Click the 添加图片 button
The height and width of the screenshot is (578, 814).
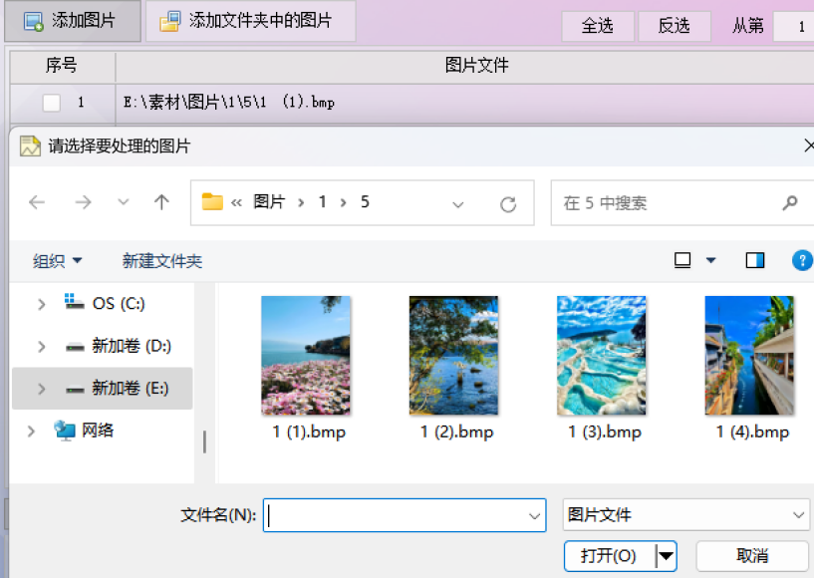pos(72,21)
